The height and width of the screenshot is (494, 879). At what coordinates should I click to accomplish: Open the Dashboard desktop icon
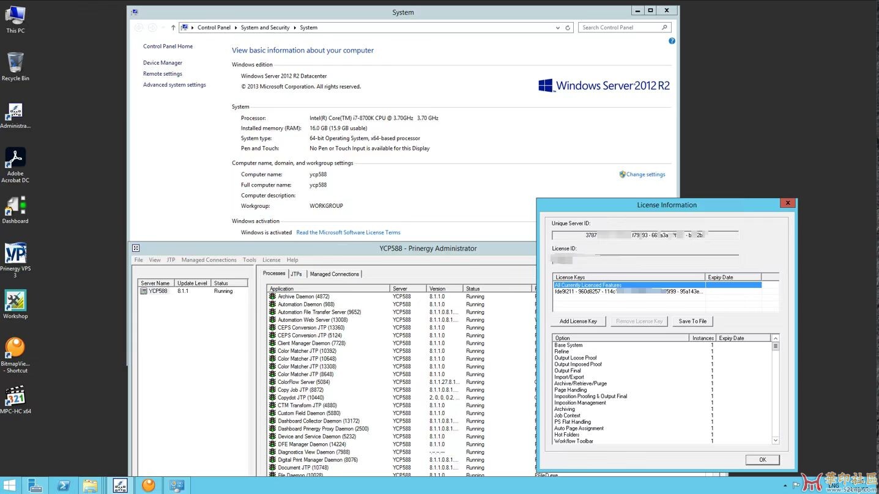15,210
